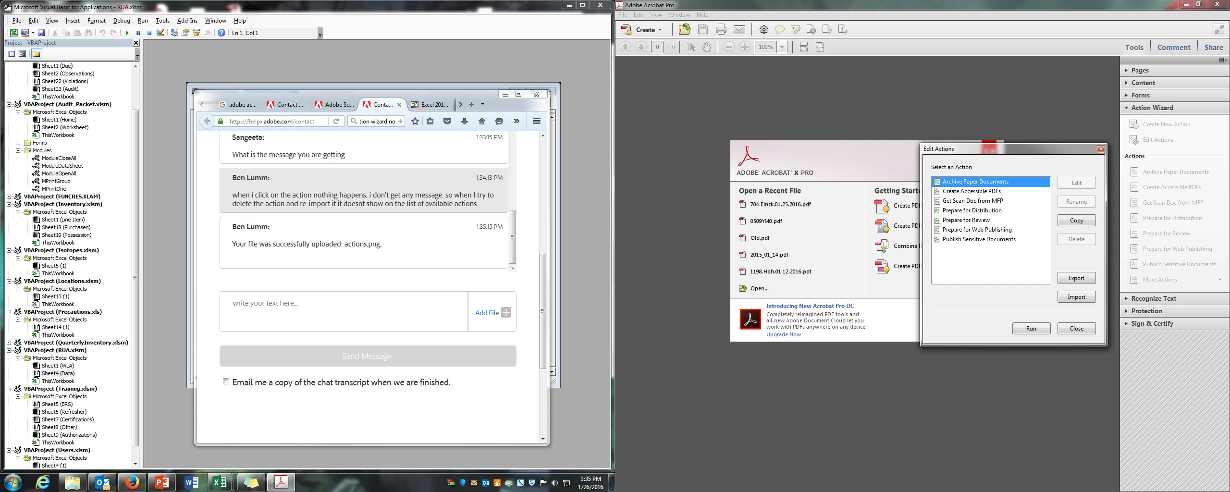
Task: Open Project Explorer icon in VBA toolbar
Action: 174,33
